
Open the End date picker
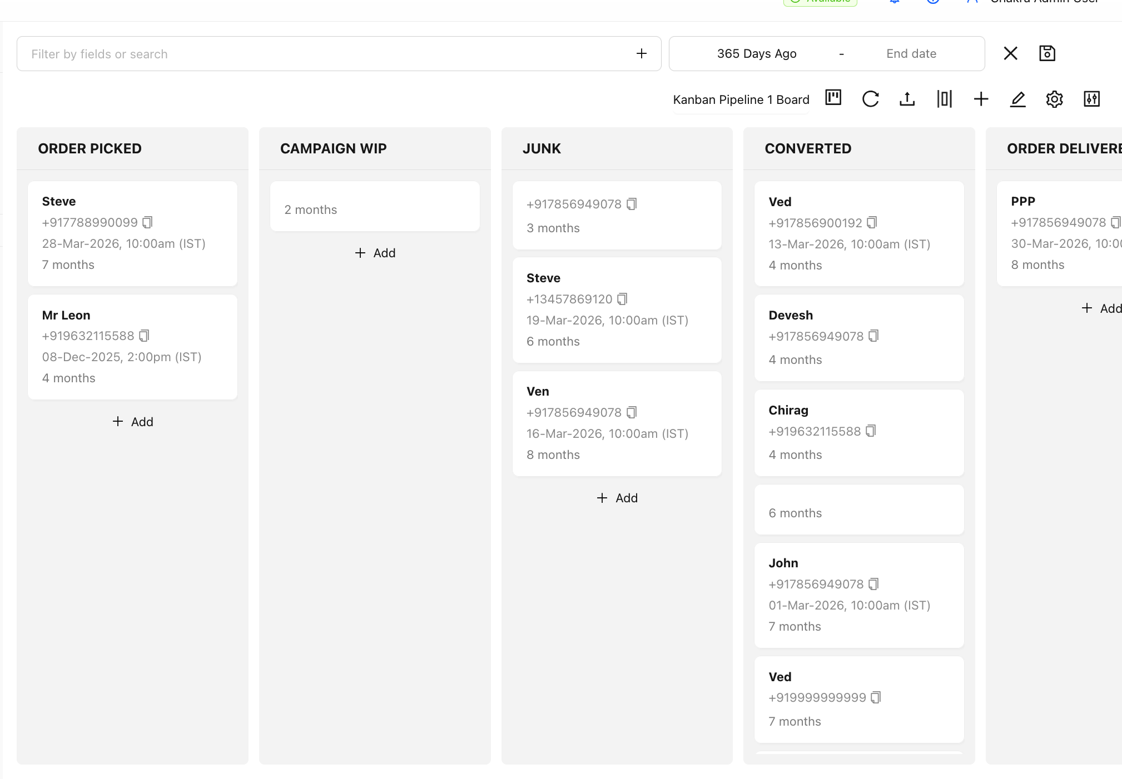911,53
